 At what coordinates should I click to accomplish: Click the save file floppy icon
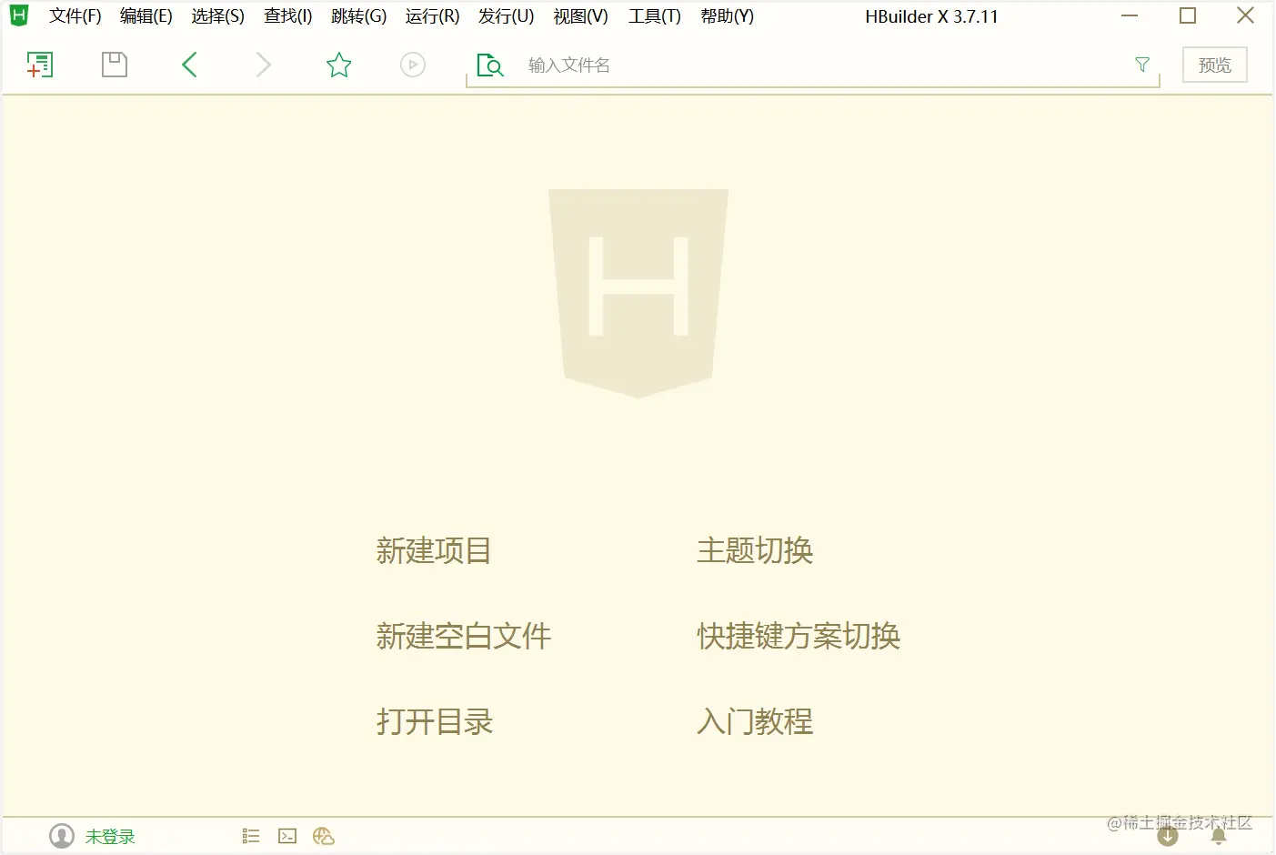(115, 65)
